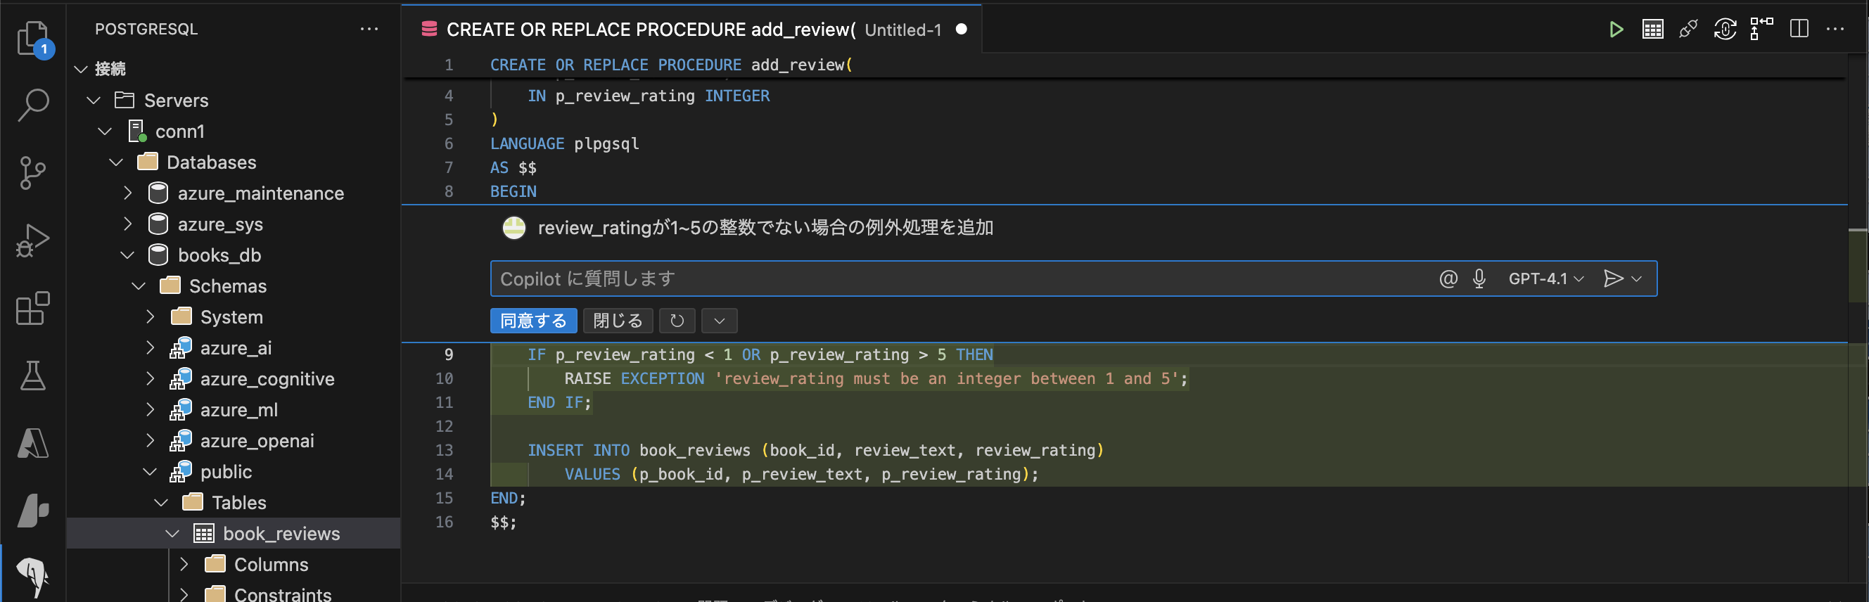
Task: Open the Search view icon
Action: (x=32, y=105)
